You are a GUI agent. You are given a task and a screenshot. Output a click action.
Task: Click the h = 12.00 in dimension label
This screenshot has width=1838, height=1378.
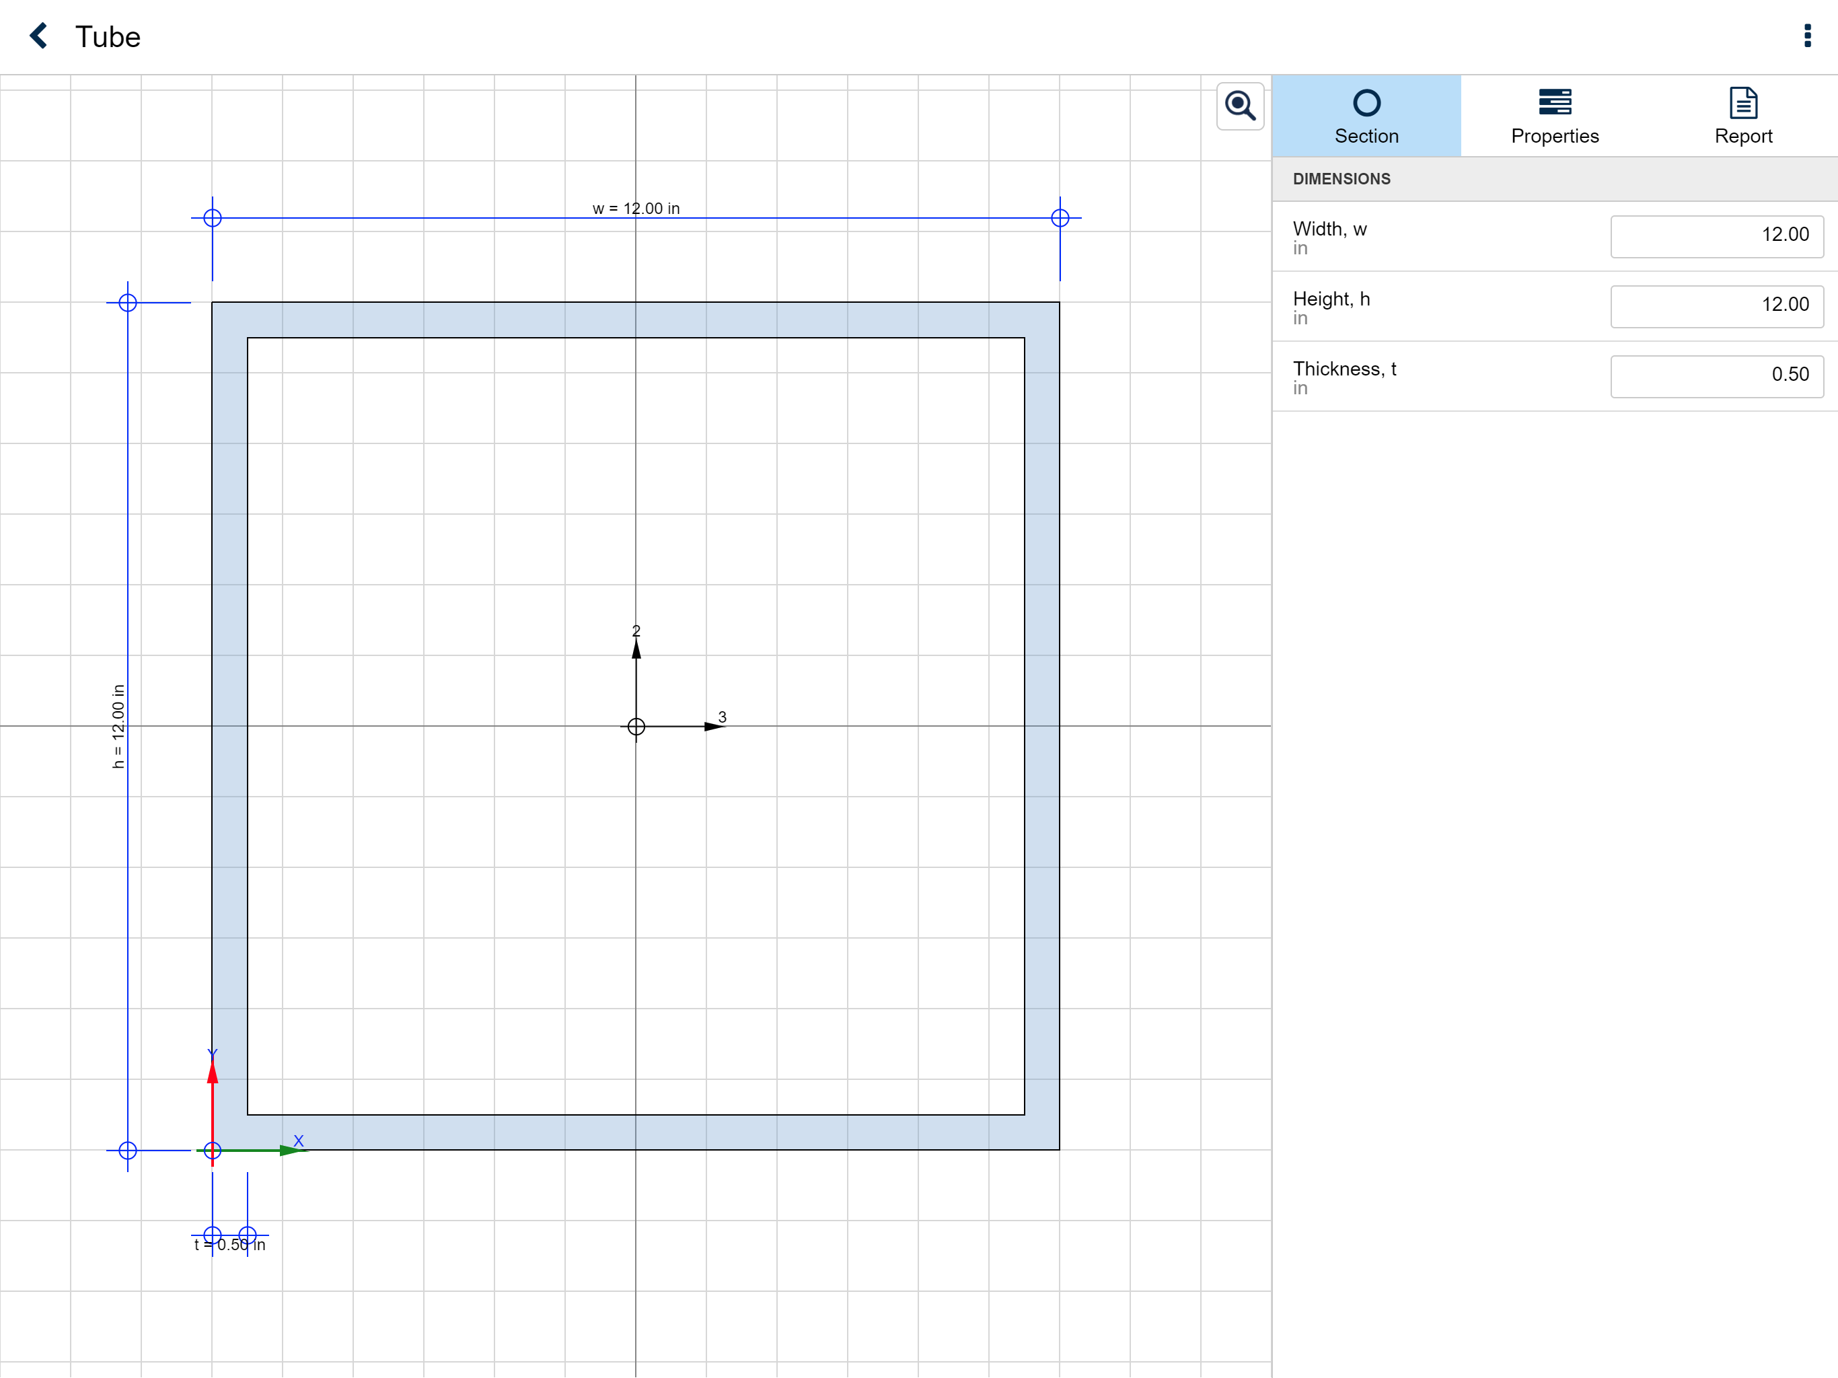tap(118, 725)
